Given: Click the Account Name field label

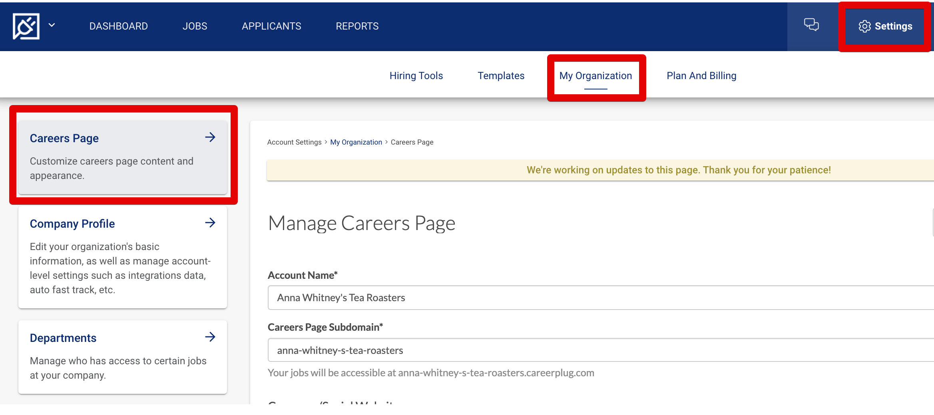Looking at the screenshot, I should [303, 275].
